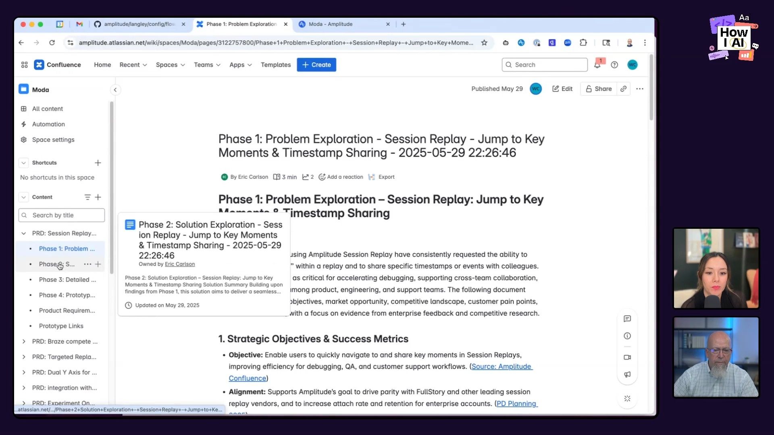This screenshot has height=435, width=774.
Task: Bookmark this page with the star icon
Action: (x=484, y=43)
